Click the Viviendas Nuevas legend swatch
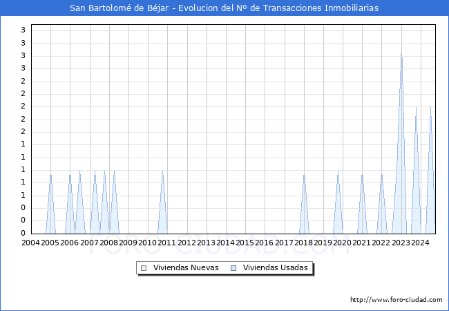 coord(144,268)
